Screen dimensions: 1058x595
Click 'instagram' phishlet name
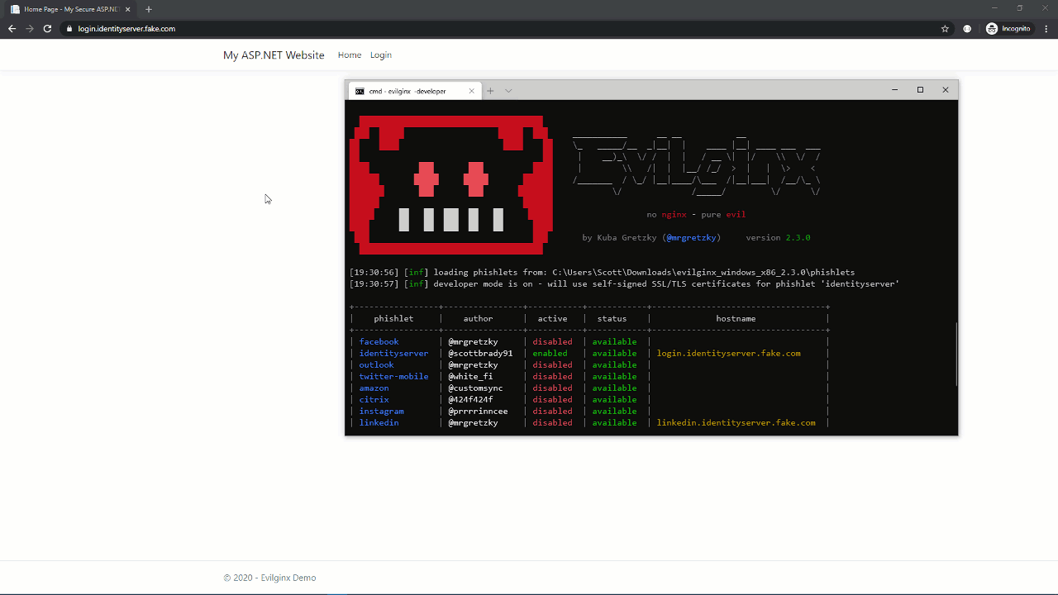tap(381, 411)
